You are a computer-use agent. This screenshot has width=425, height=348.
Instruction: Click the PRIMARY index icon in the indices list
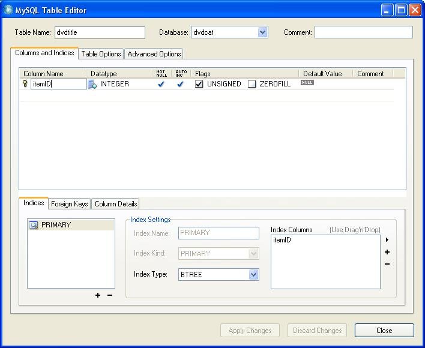[x=34, y=225]
